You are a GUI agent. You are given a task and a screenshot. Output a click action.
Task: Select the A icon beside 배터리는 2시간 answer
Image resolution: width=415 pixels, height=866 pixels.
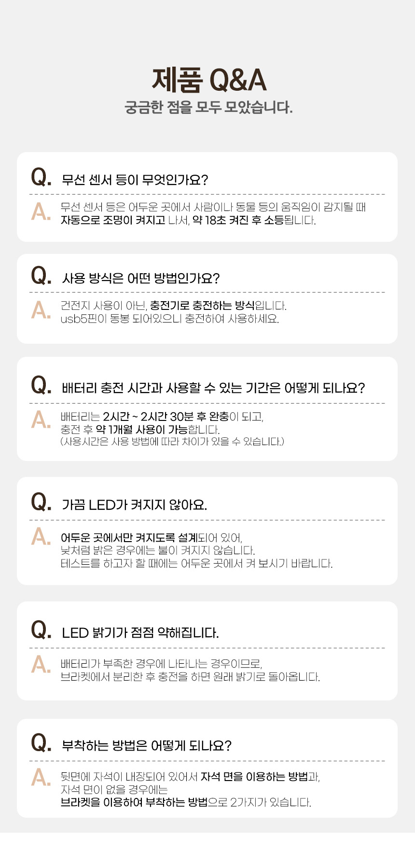(x=41, y=419)
